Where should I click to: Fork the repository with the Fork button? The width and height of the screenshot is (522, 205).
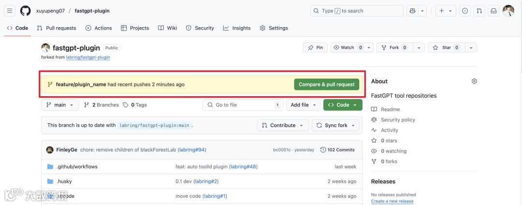coord(394,47)
